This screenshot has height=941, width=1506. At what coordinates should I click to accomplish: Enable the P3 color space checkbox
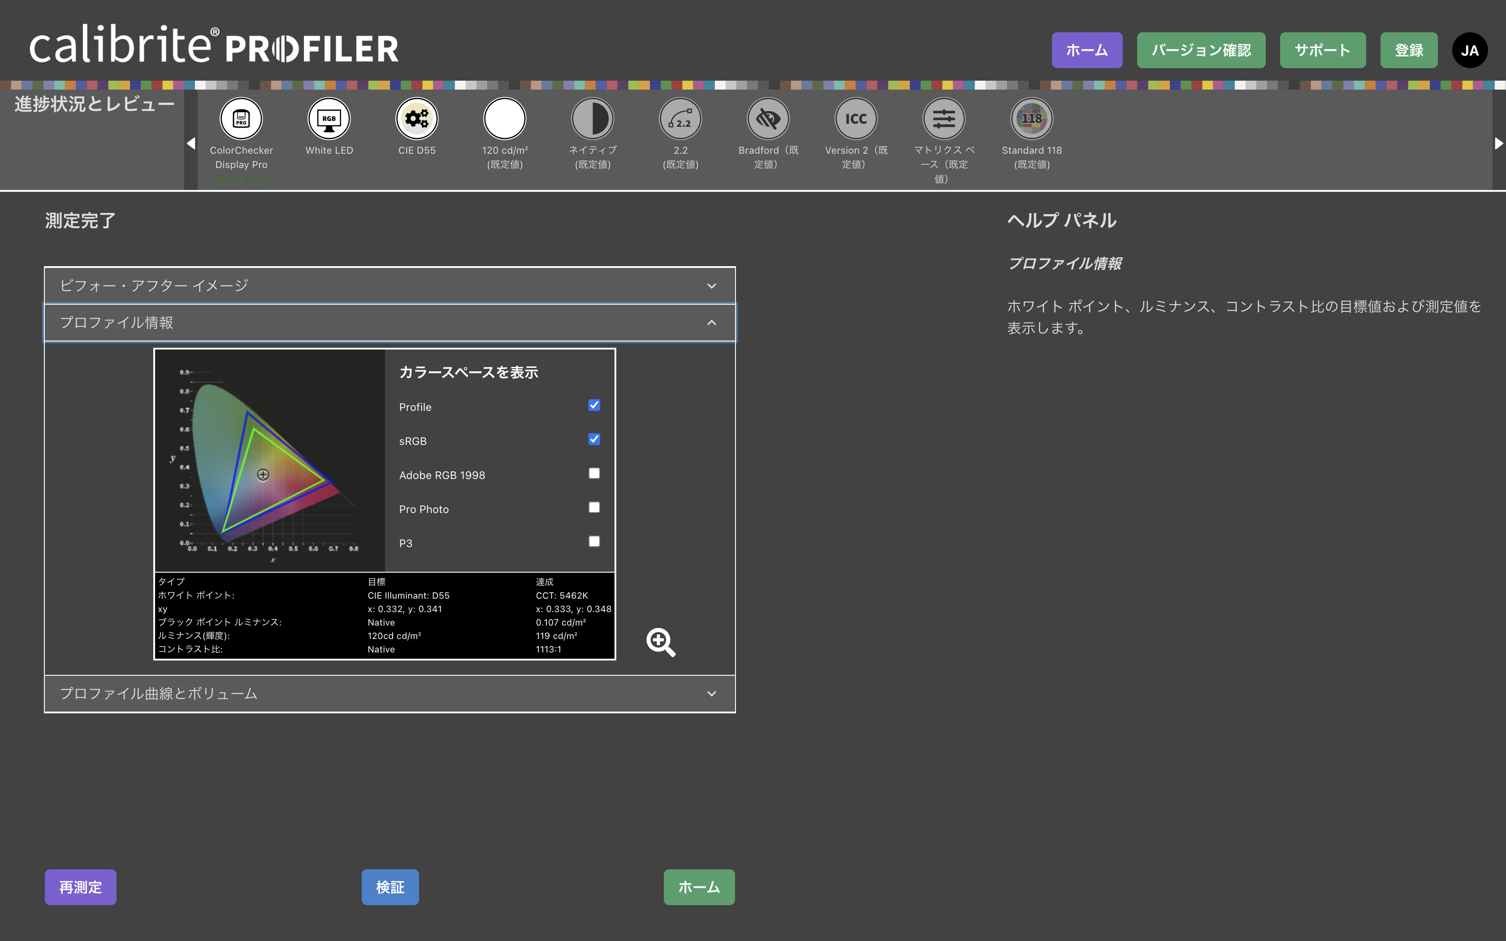pos(594,541)
